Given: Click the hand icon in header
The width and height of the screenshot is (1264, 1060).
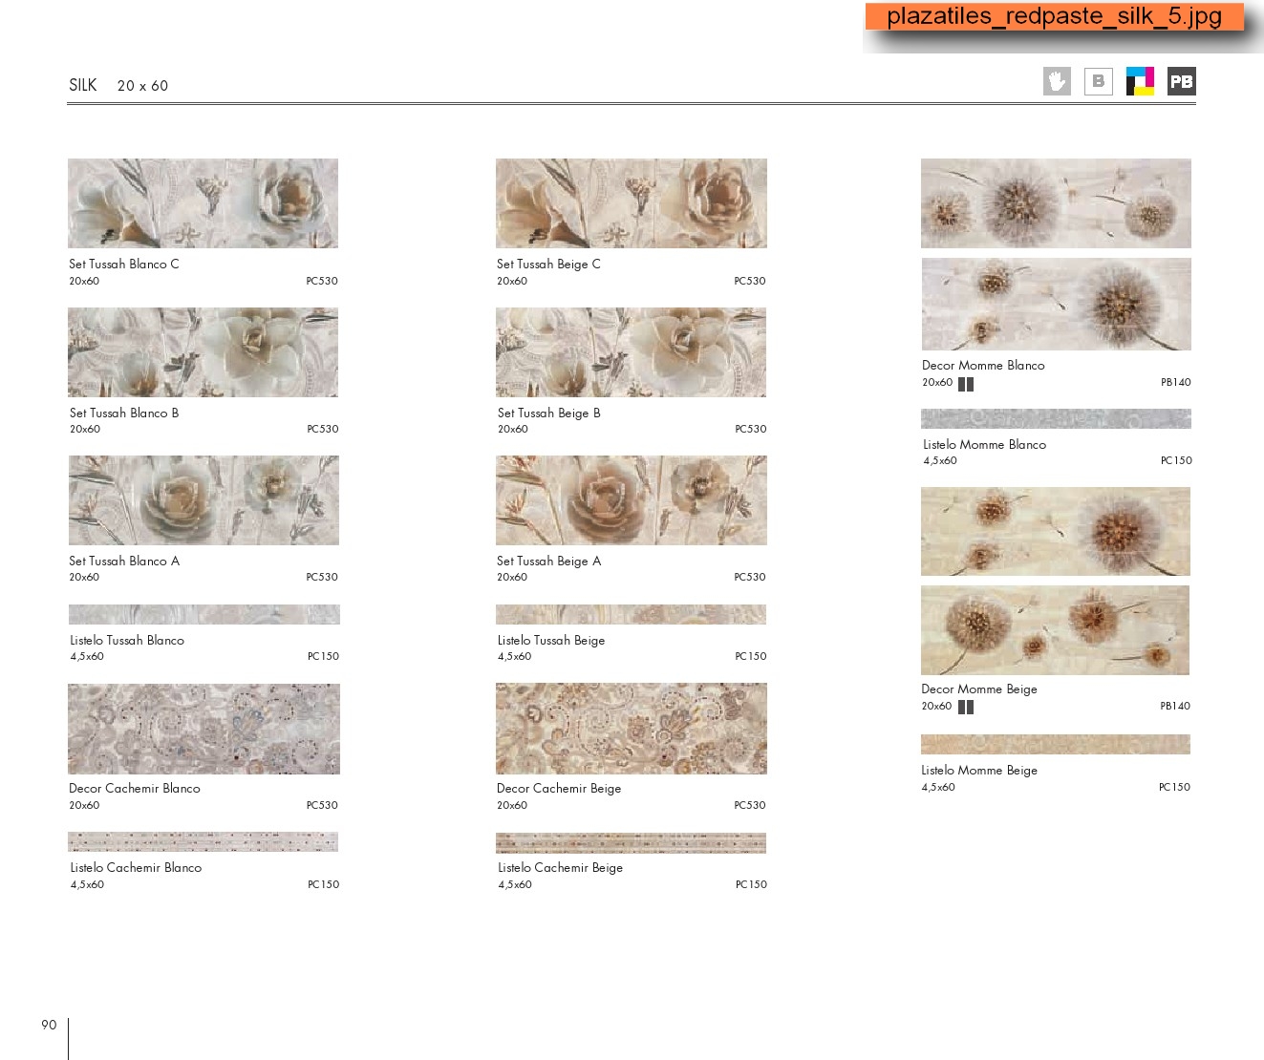Looking at the screenshot, I should pos(1057,81).
